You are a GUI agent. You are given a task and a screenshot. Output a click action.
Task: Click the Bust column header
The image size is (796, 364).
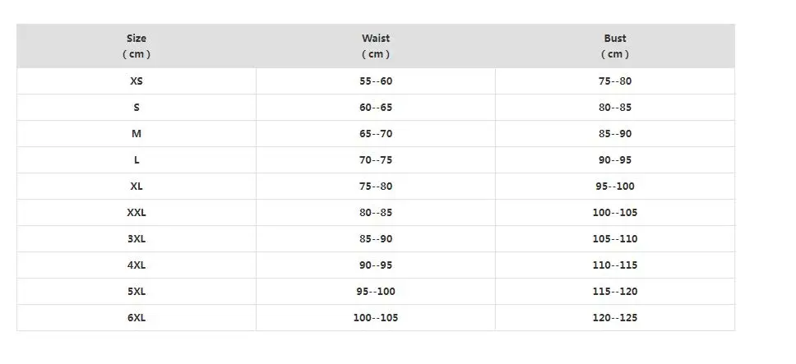click(615, 46)
